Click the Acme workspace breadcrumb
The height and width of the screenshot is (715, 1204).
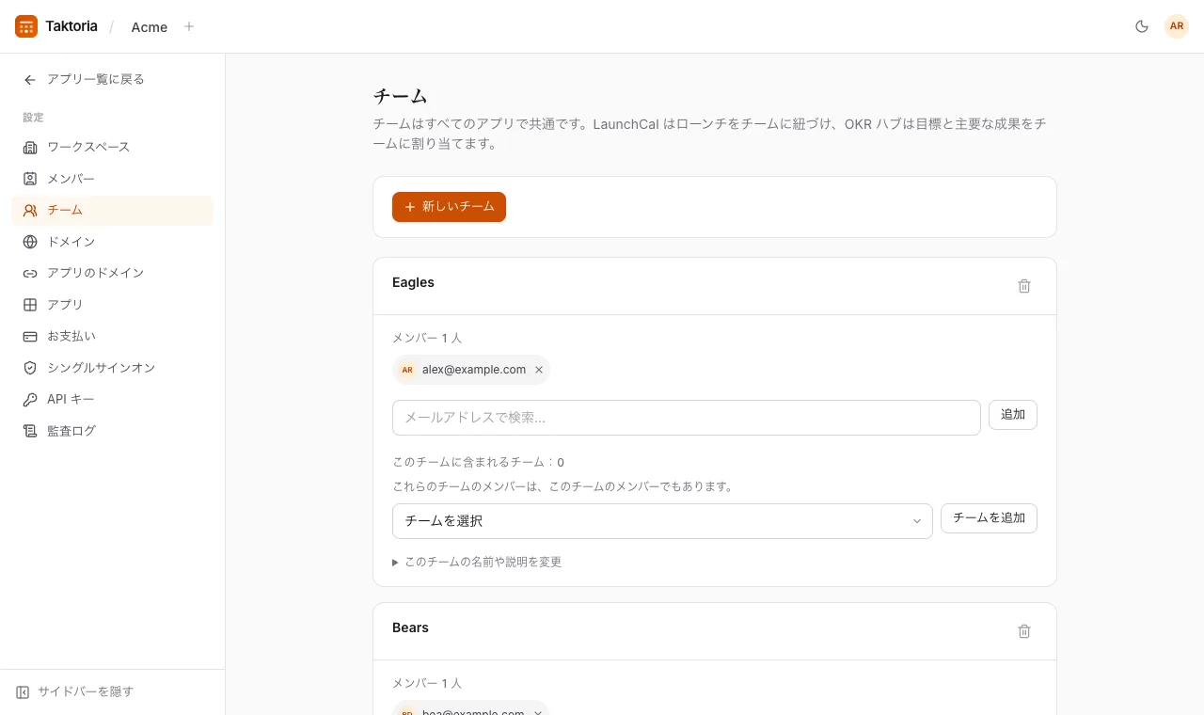click(150, 27)
